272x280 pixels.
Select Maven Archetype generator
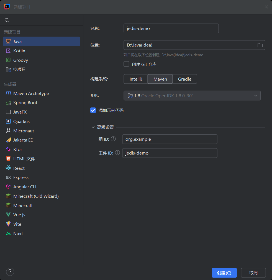tap(42, 93)
